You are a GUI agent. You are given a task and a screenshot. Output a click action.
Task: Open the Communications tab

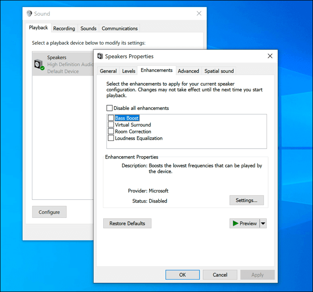119,28
